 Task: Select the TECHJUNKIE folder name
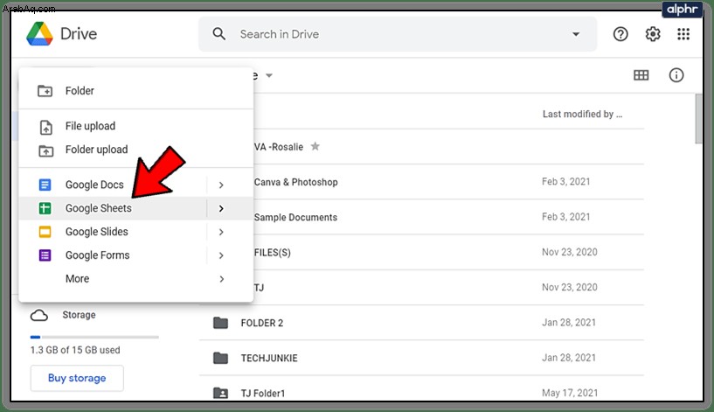(269, 359)
